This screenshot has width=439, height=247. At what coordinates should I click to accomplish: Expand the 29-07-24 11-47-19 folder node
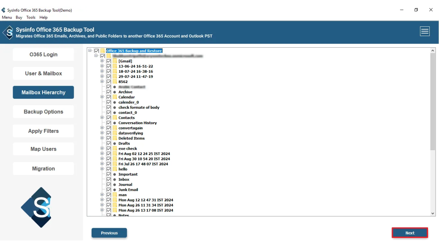coord(102,76)
